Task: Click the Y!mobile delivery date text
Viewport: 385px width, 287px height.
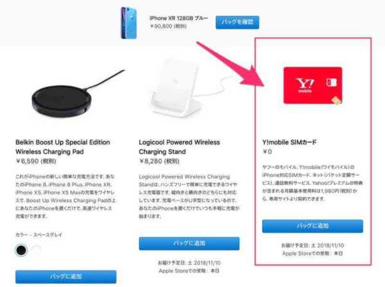Action: [x=312, y=245]
